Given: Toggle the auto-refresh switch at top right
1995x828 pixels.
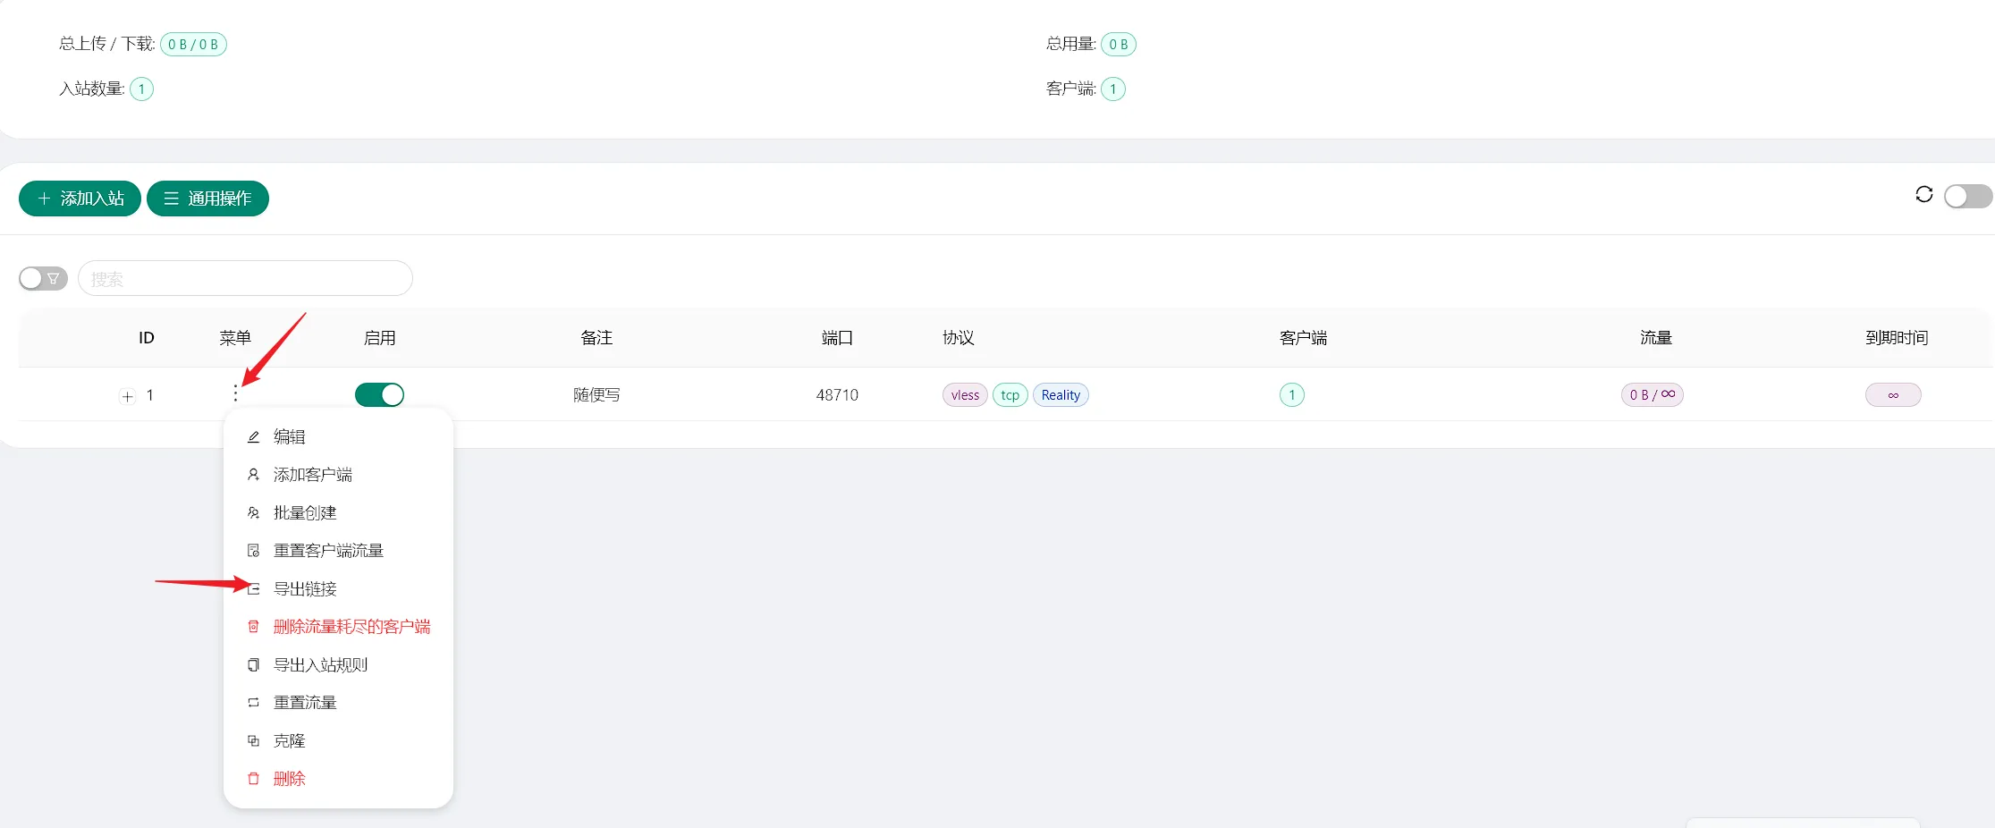Looking at the screenshot, I should (x=1966, y=196).
